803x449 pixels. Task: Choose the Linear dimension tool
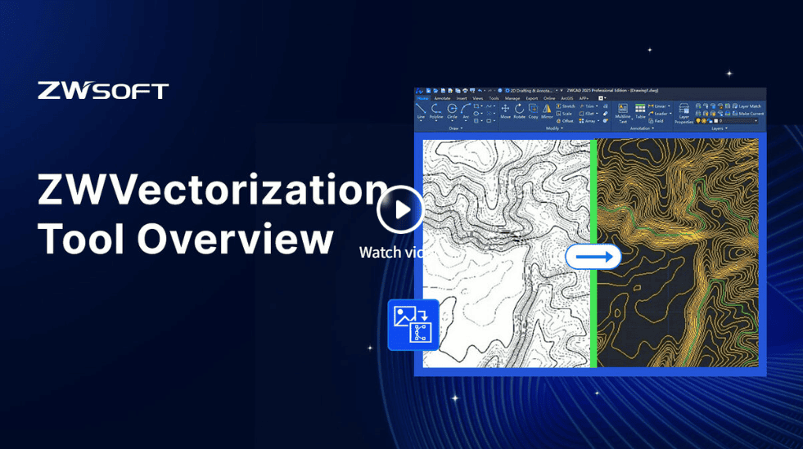[x=658, y=106]
